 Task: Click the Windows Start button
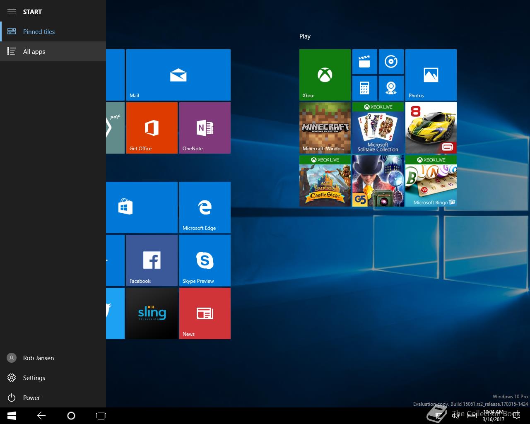(x=12, y=416)
